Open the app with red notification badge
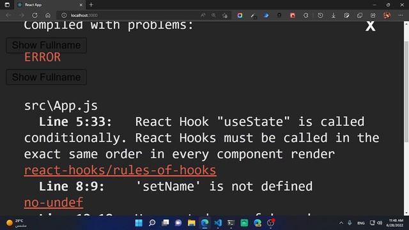This screenshot has width=409, height=230. click(271, 223)
